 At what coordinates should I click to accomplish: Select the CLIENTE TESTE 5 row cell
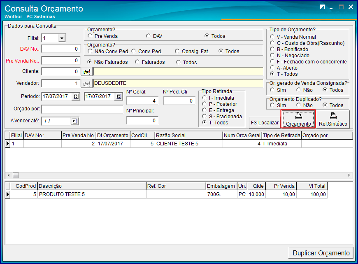click(188, 144)
